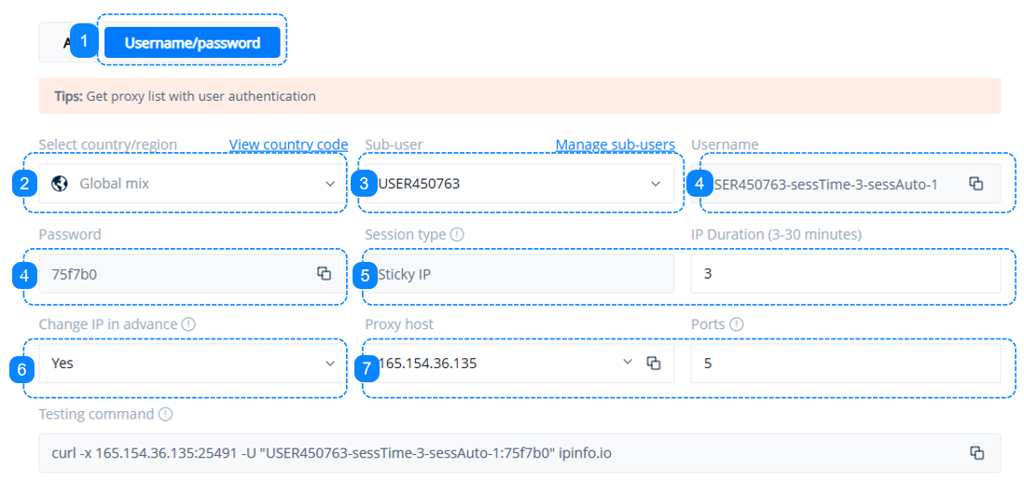Screen dimensions: 1024x495
Task: Copy the Testing command curl line
Action: (x=976, y=453)
